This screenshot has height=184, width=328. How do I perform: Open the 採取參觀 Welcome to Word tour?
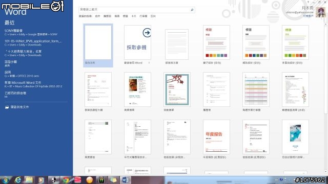137,42
